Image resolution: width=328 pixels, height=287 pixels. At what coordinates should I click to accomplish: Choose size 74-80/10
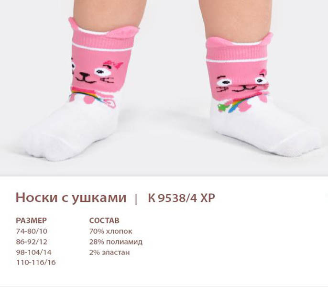pos(32,232)
